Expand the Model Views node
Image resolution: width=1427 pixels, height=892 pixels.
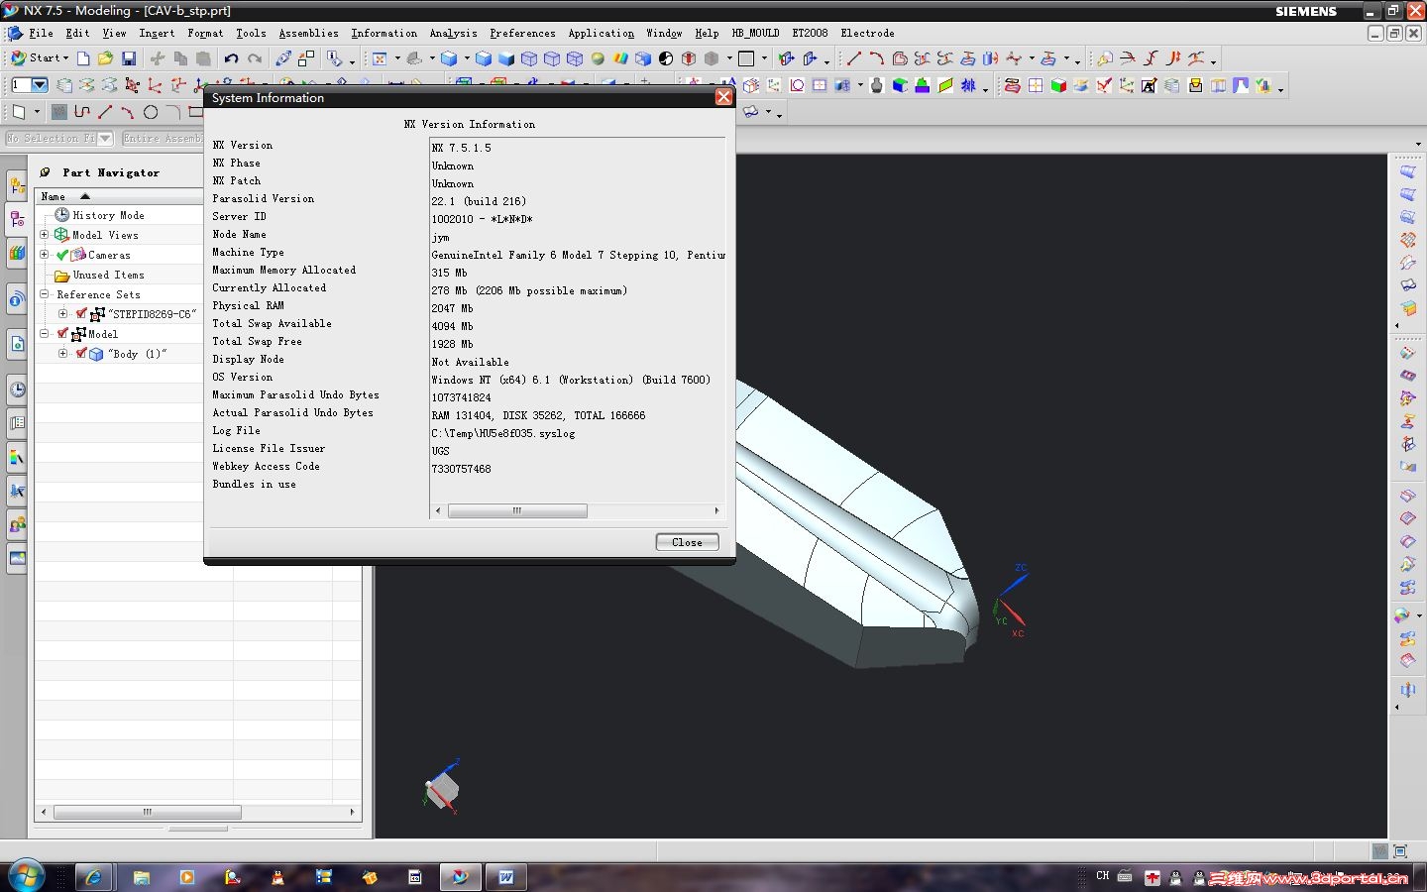tap(44, 235)
